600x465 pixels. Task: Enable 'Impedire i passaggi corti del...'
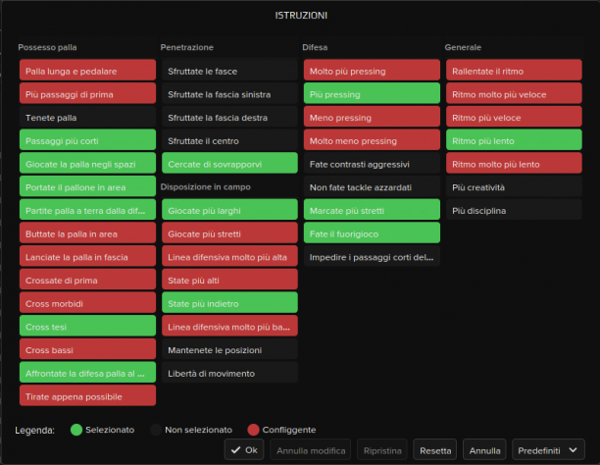[372, 256]
